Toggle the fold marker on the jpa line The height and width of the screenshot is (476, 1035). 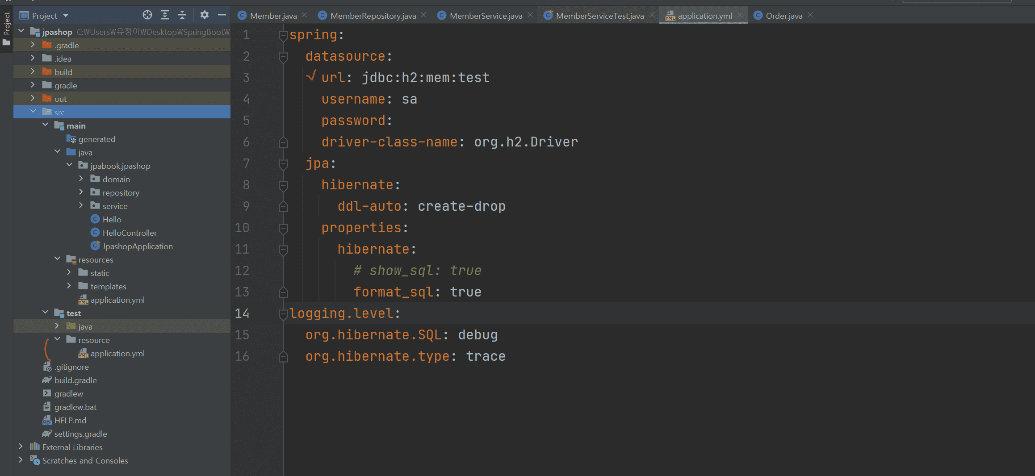(x=283, y=163)
